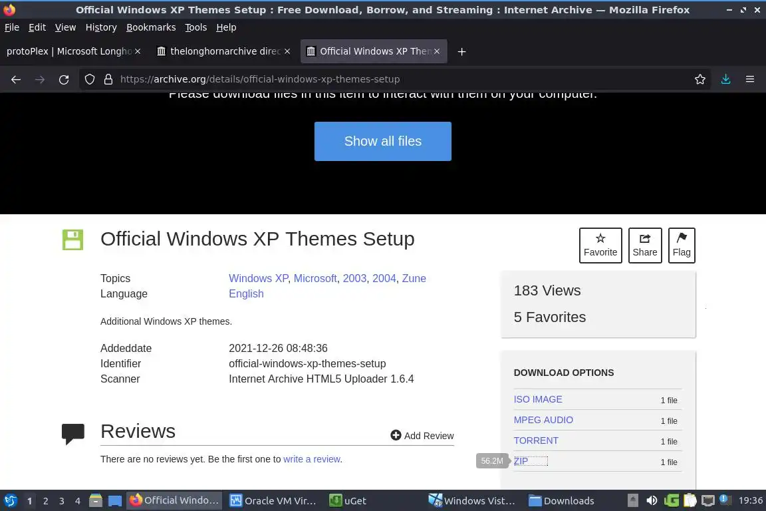
Task: Download the ZIP option
Action: pyautogui.click(x=521, y=461)
